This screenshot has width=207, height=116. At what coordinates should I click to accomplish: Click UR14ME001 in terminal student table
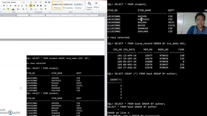click(114, 22)
